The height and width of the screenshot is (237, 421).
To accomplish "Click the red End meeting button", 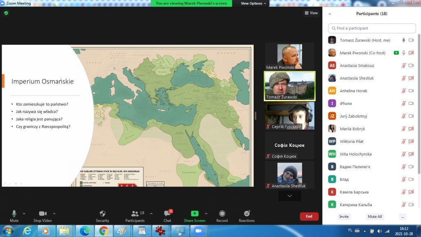I will [309, 216].
